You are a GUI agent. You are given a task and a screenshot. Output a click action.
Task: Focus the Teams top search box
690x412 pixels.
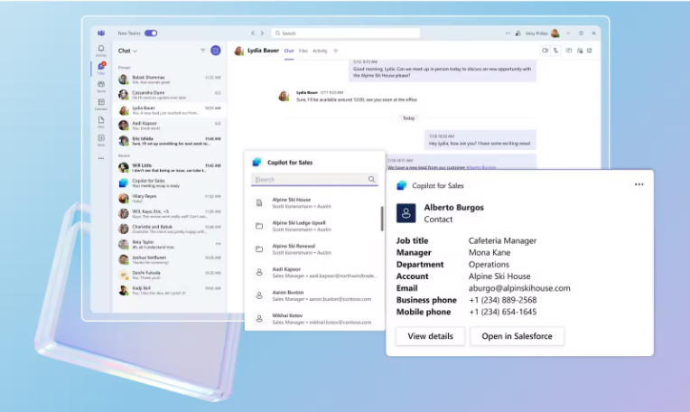point(345,33)
